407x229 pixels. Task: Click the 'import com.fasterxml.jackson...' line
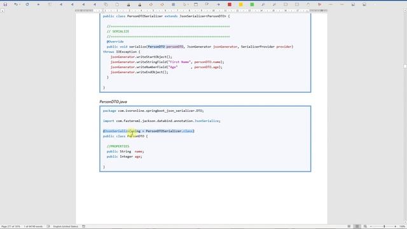point(162,121)
